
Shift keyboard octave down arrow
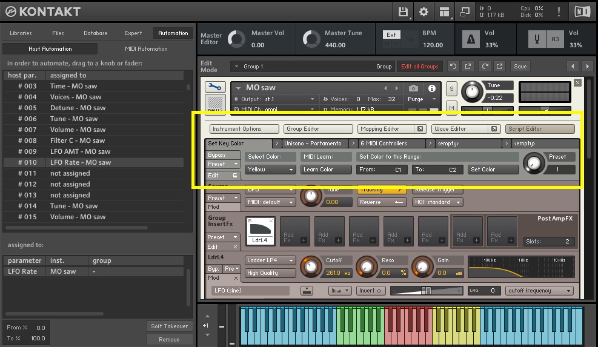[x=207, y=335]
